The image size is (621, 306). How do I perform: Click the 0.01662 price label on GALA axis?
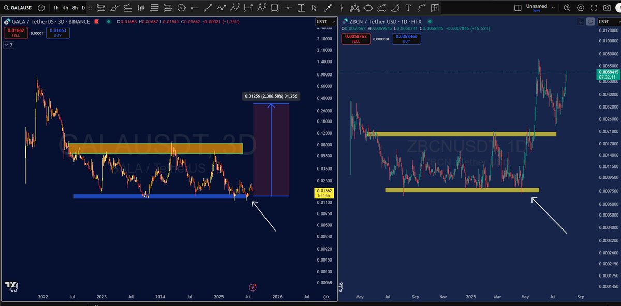[x=324, y=193]
